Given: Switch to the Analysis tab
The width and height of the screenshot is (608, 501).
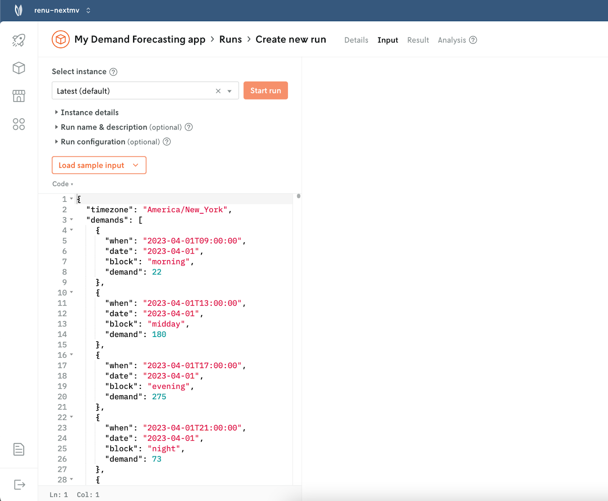Looking at the screenshot, I should tap(452, 40).
